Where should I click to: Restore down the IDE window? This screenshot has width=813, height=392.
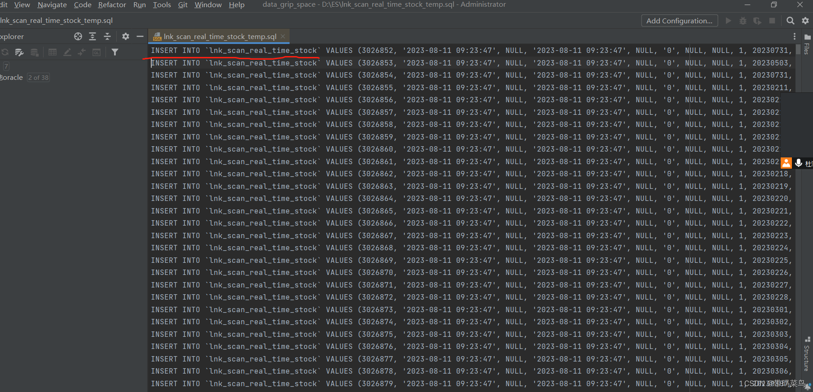coord(774,4)
